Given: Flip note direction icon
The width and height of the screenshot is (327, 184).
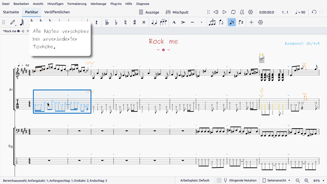Looking at the screenshot, I should 221,22.
